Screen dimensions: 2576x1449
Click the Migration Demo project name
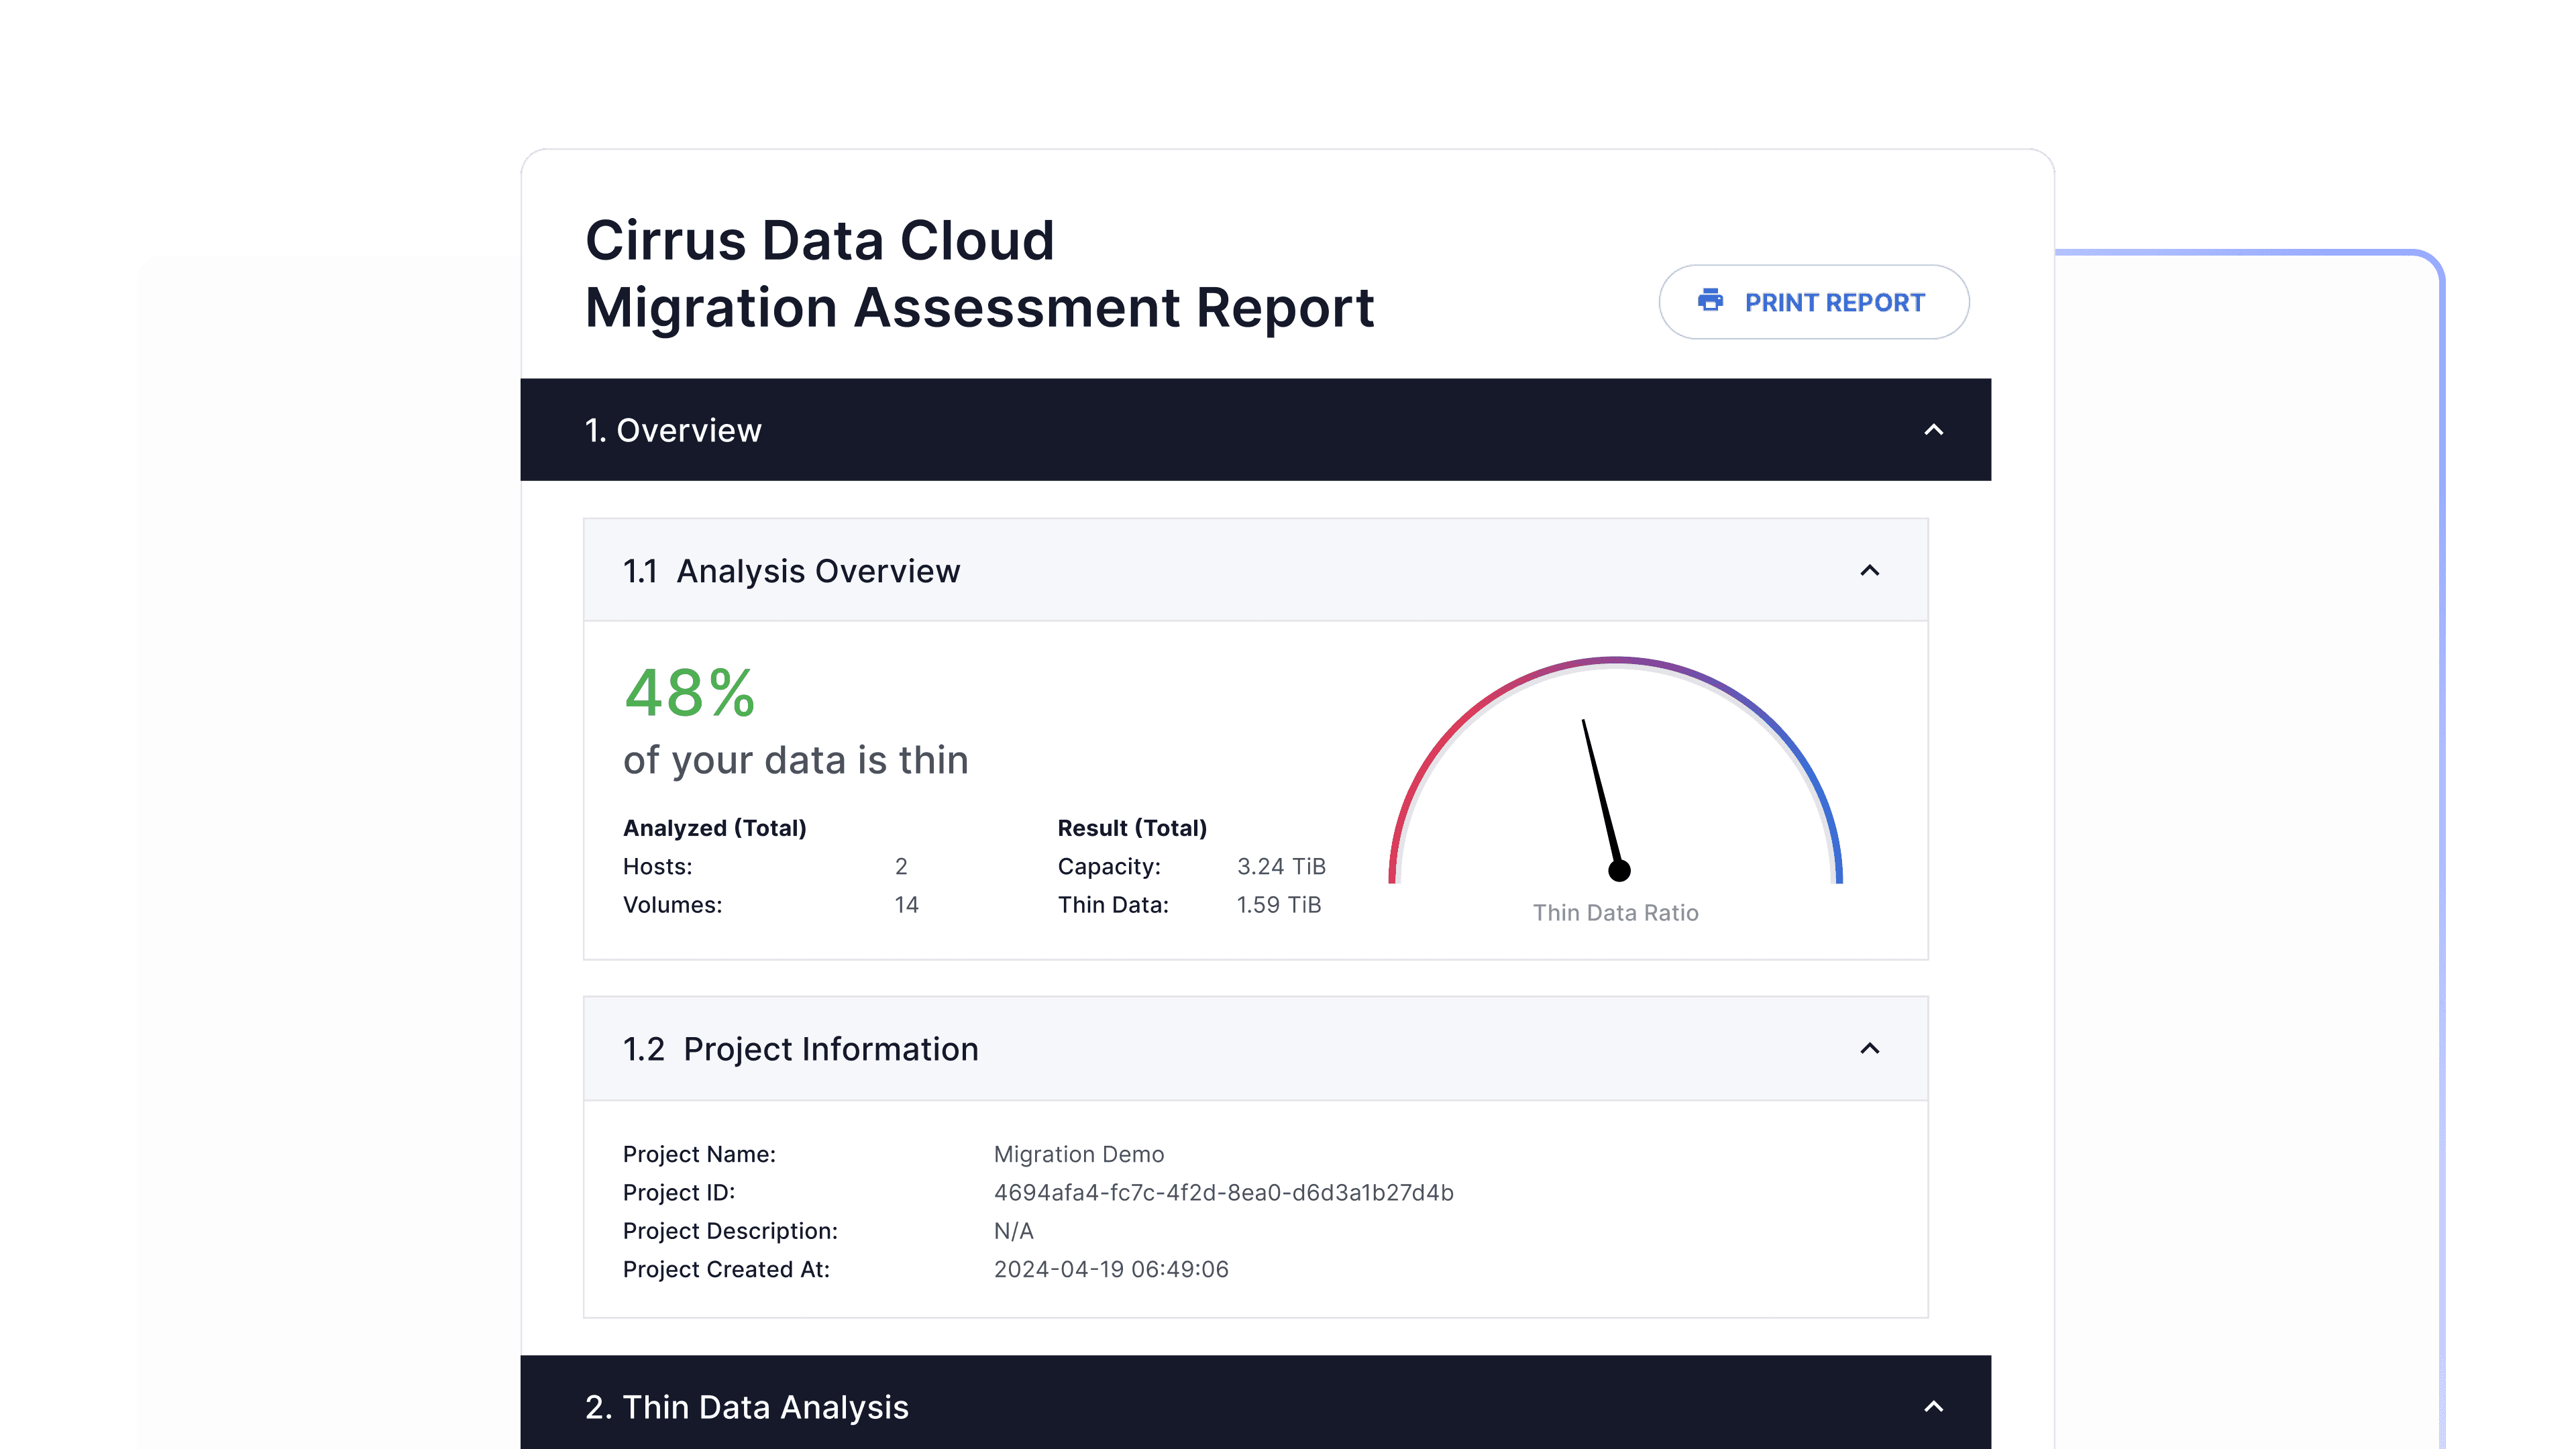click(1079, 1155)
